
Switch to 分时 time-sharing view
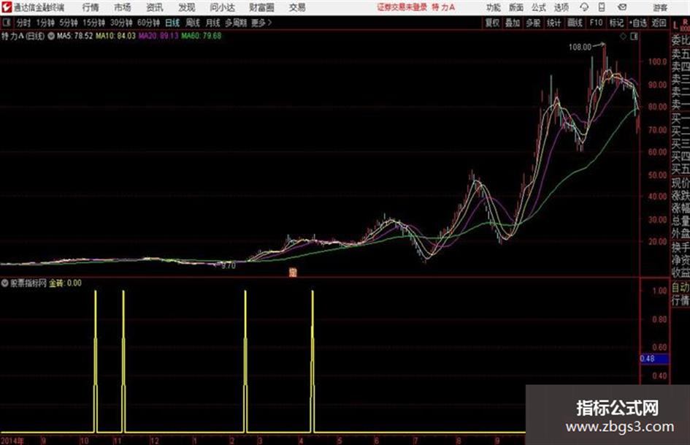24,23
